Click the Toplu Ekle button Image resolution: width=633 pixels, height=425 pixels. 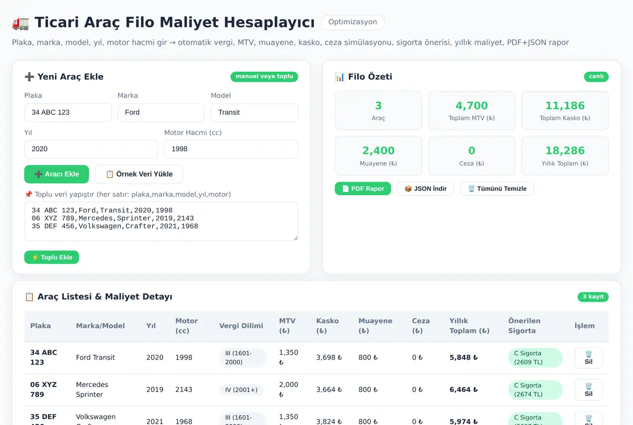(52, 257)
